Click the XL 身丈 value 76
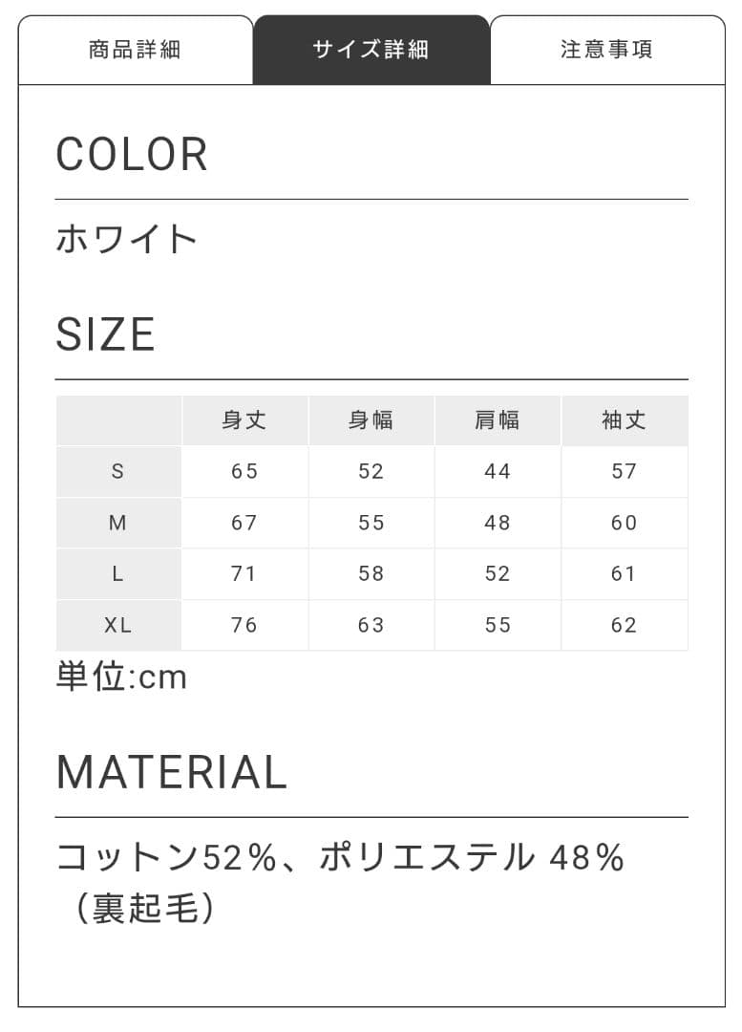The height and width of the screenshot is (1032, 742). 244,625
